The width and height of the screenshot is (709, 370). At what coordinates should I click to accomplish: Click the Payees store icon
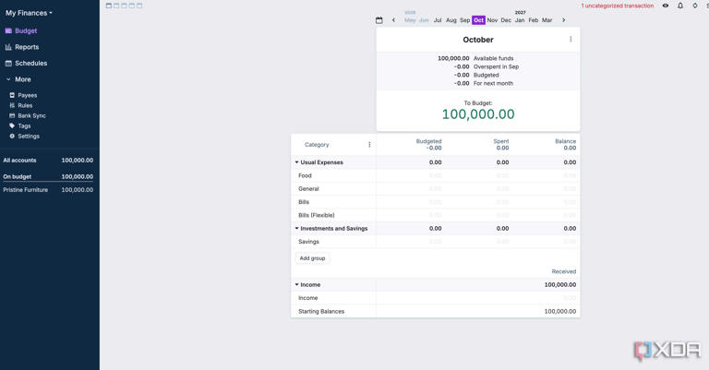[x=12, y=95]
